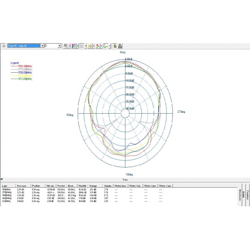The width and height of the screenshot is (250, 250).
Task: Select the 1613.00 MHz legend entry
Action: (x=21, y=79)
